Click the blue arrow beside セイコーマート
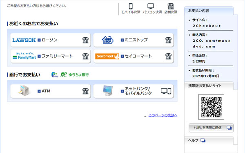Viewport: 245px width, 153px height. [x=122, y=56]
